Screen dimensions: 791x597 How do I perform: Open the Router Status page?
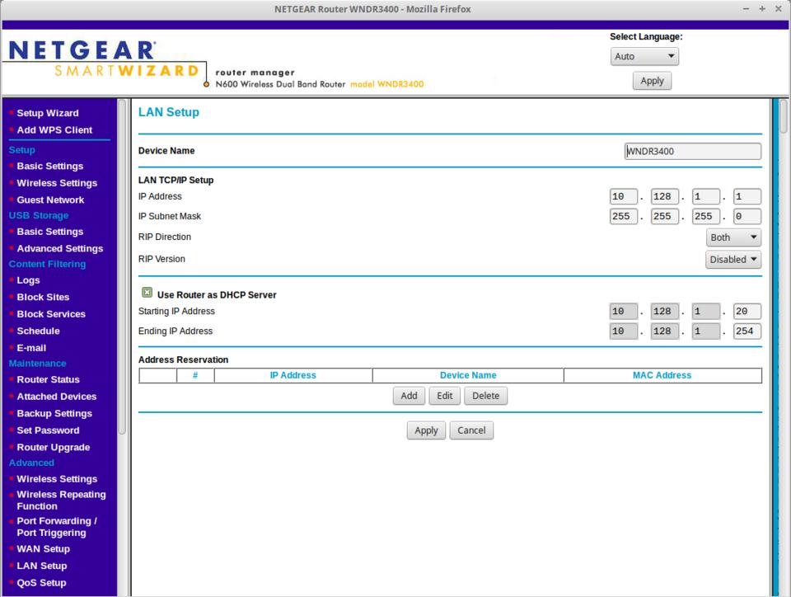click(48, 379)
